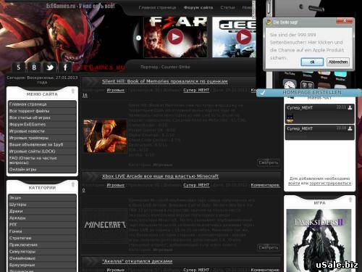Open the Facebook social icon

coord(65,67)
